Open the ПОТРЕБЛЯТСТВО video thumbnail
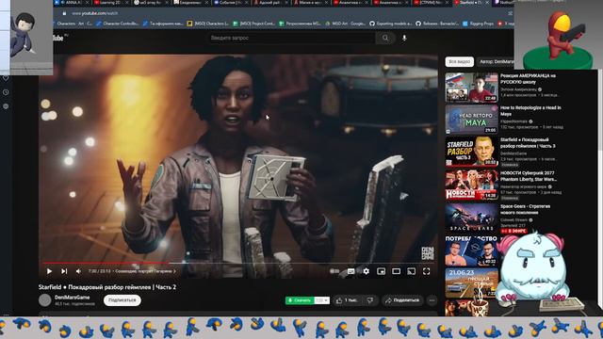The image size is (603, 339). tap(471, 251)
